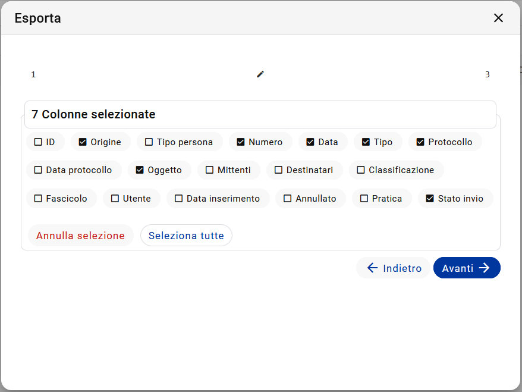Close the Esporta dialog
This screenshot has height=392, width=522.
pos(498,18)
